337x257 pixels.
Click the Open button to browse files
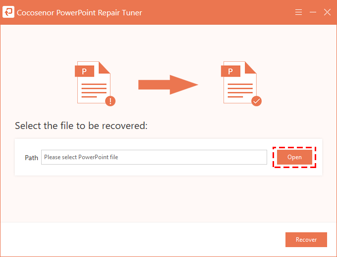pos(294,157)
